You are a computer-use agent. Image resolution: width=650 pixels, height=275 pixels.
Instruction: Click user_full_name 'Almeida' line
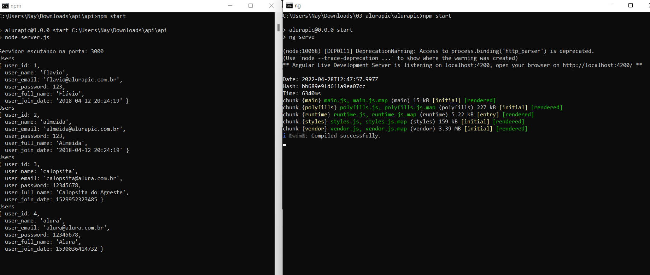pyautogui.click(x=46, y=143)
